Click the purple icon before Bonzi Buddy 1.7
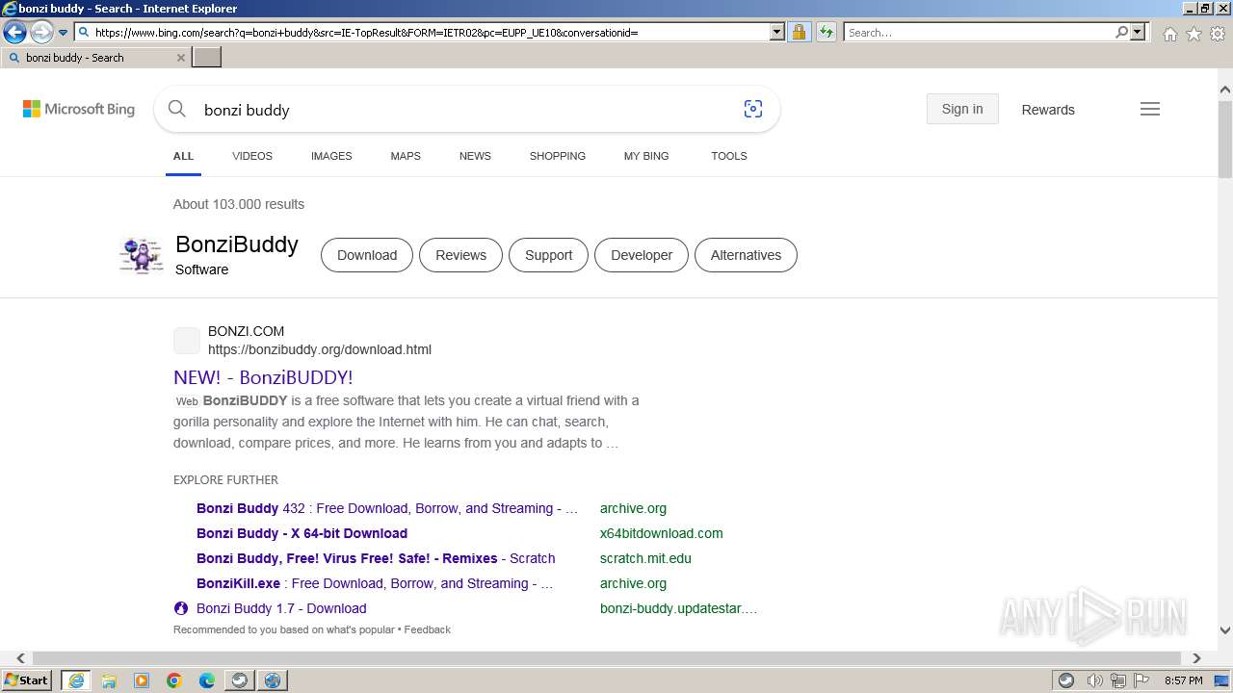This screenshot has height=693, width=1233. (181, 608)
